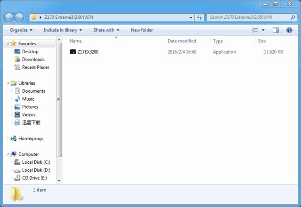Open the address bar history dropdown
The width and height of the screenshot is (301, 207).
click(x=190, y=17)
